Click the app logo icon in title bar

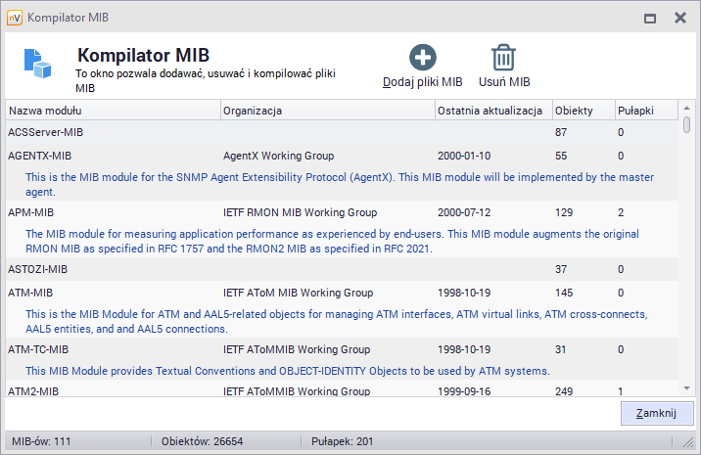[14, 18]
